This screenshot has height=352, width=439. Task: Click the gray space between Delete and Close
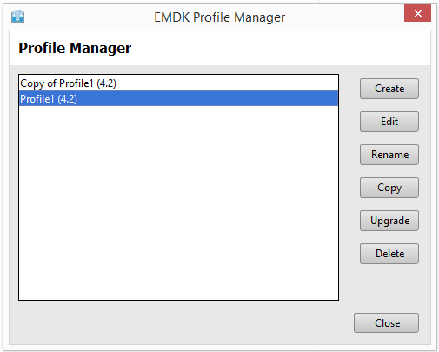389,289
